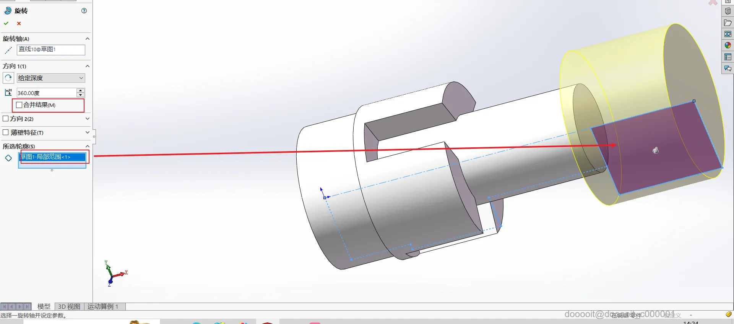
Task: Click the 直线10@草图1 rotation axis field
Action: pyautogui.click(x=51, y=50)
